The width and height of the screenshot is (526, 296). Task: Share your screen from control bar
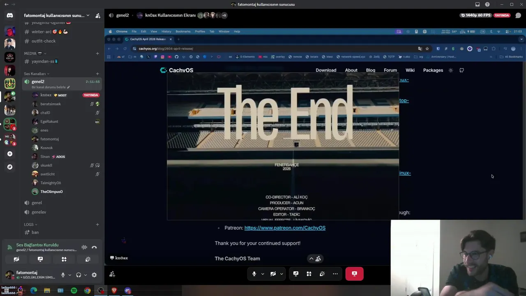click(x=296, y=274)
